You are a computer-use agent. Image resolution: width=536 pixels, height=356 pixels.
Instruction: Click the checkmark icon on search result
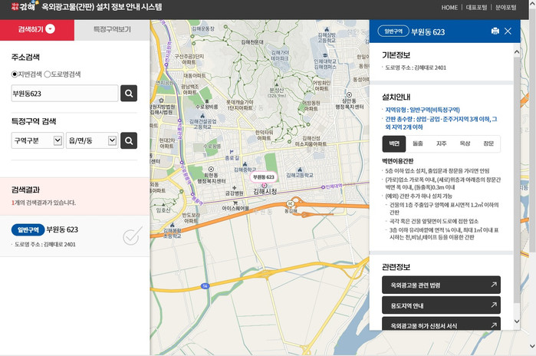(132, 236)
